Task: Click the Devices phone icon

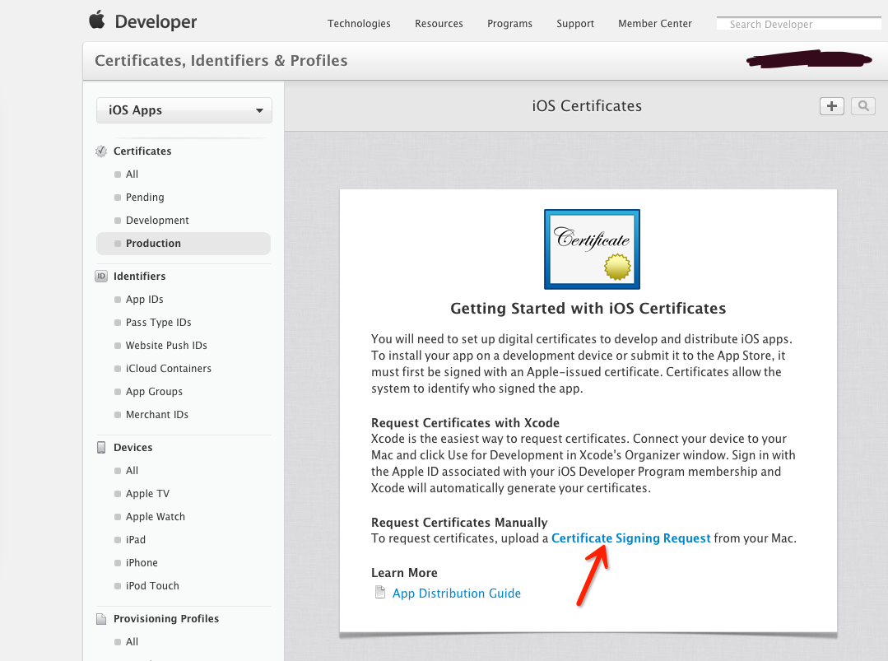Action: click(x=101, y=448)
